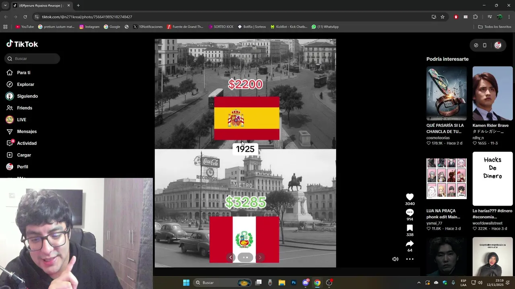Click the slide indicator dots
Screen dimensions: 515x289
coord(245,257)
